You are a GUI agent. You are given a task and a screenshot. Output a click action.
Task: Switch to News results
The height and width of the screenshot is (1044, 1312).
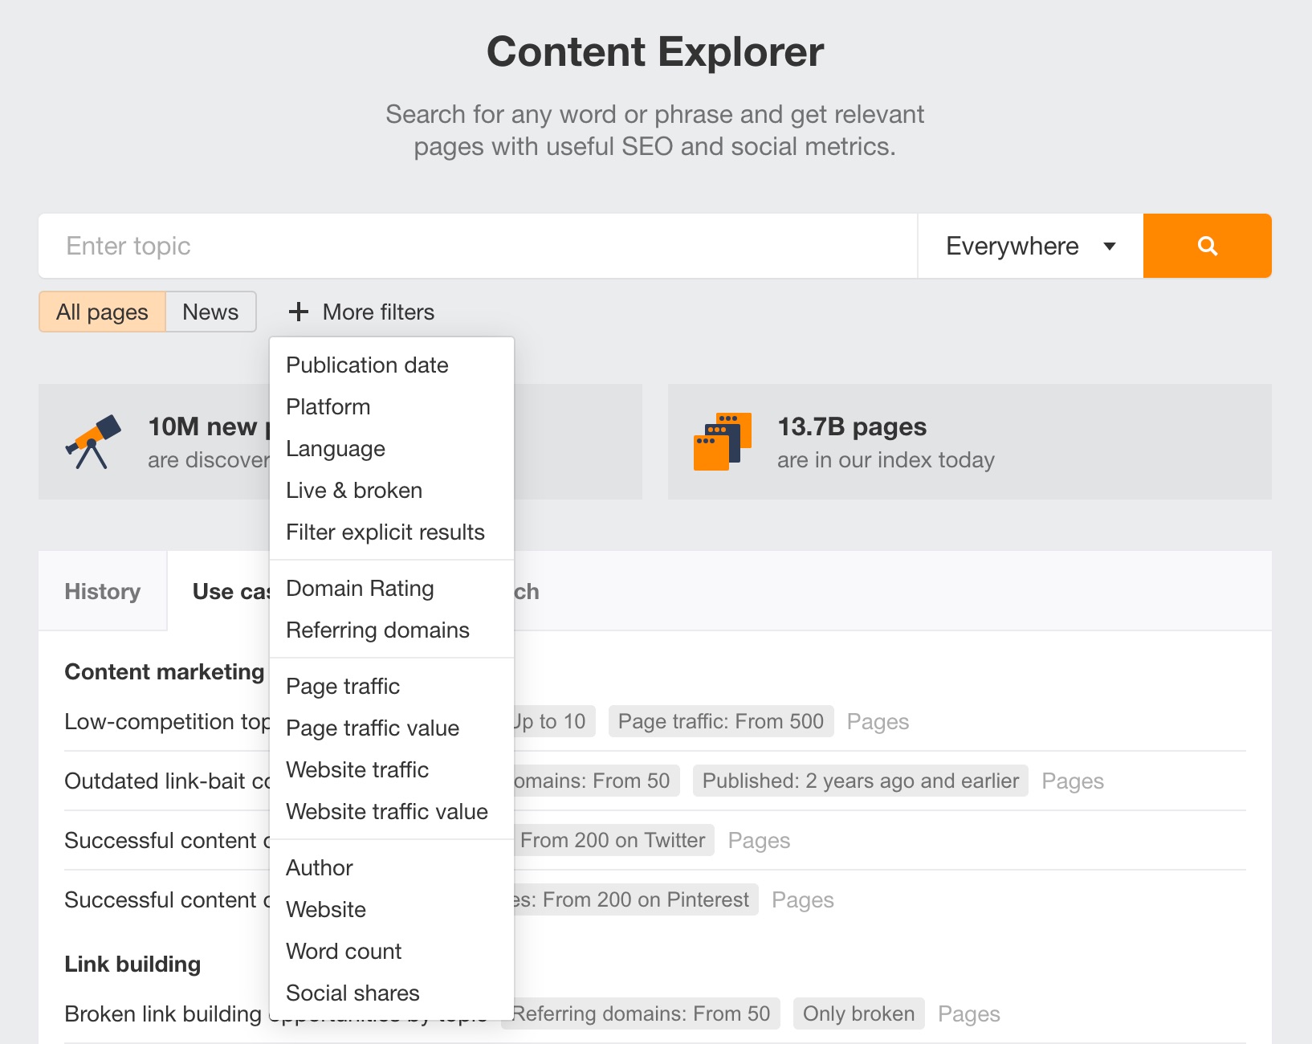[210, 312]
